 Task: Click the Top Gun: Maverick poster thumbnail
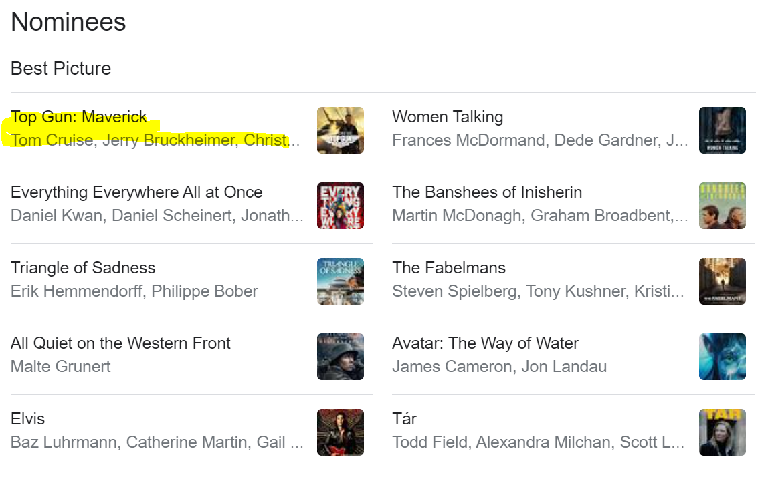pyautogui.click(x=340, y=130)
